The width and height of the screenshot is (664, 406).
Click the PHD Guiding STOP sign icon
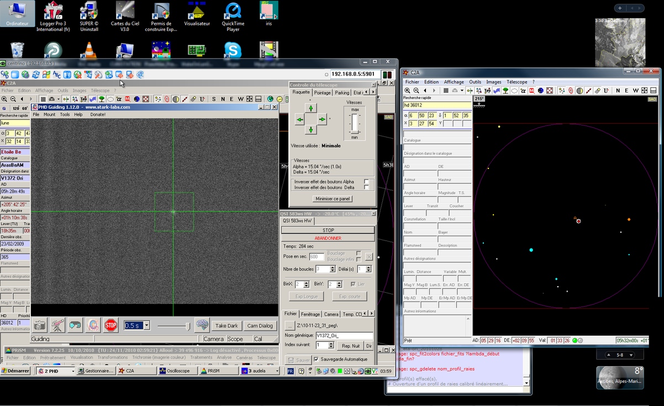click(x=110, y=325)
